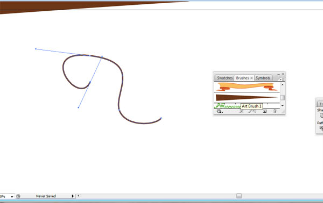Click the anchor at the curve's lower bend
Image resolution: width=323 pixels, height=203 pixels.
120,110
